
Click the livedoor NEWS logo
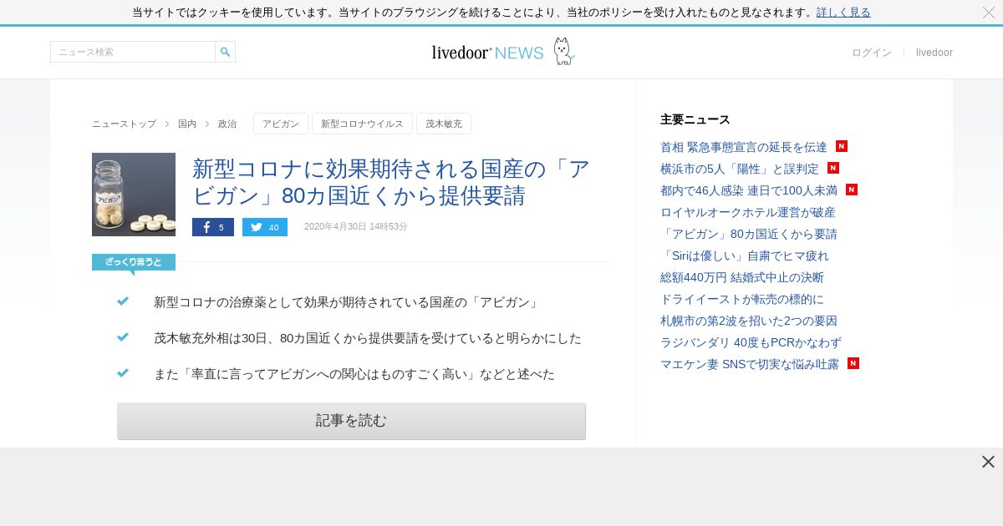click(x=487, y=53)
